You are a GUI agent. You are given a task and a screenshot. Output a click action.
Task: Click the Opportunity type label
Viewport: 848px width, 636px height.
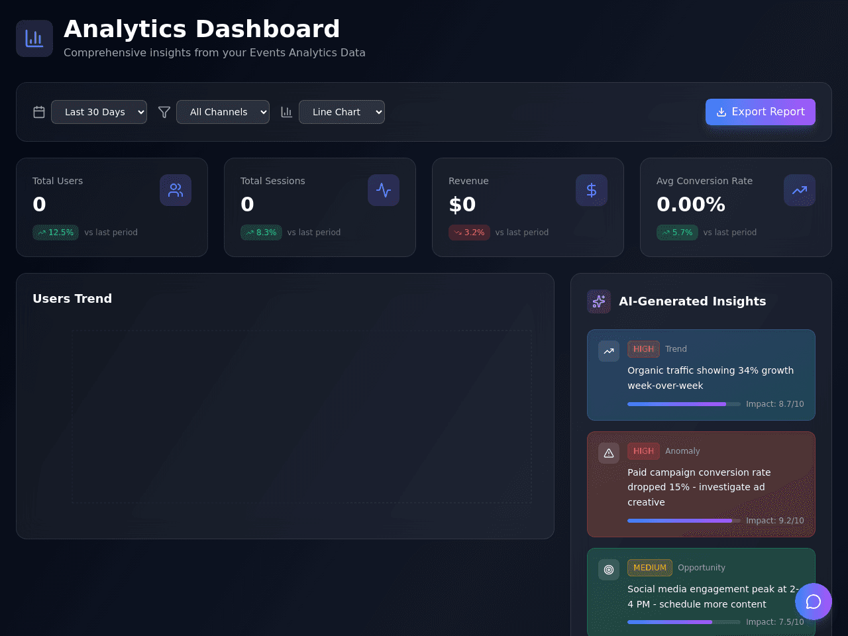pos(702,568)
